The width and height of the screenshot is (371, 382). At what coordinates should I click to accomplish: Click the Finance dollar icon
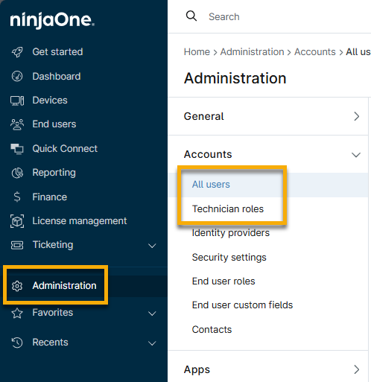[17, 197]
